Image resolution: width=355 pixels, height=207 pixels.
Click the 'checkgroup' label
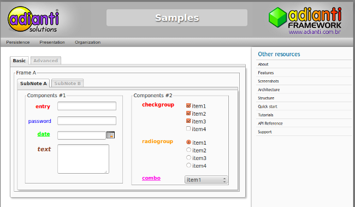click(x=158, y=105)
